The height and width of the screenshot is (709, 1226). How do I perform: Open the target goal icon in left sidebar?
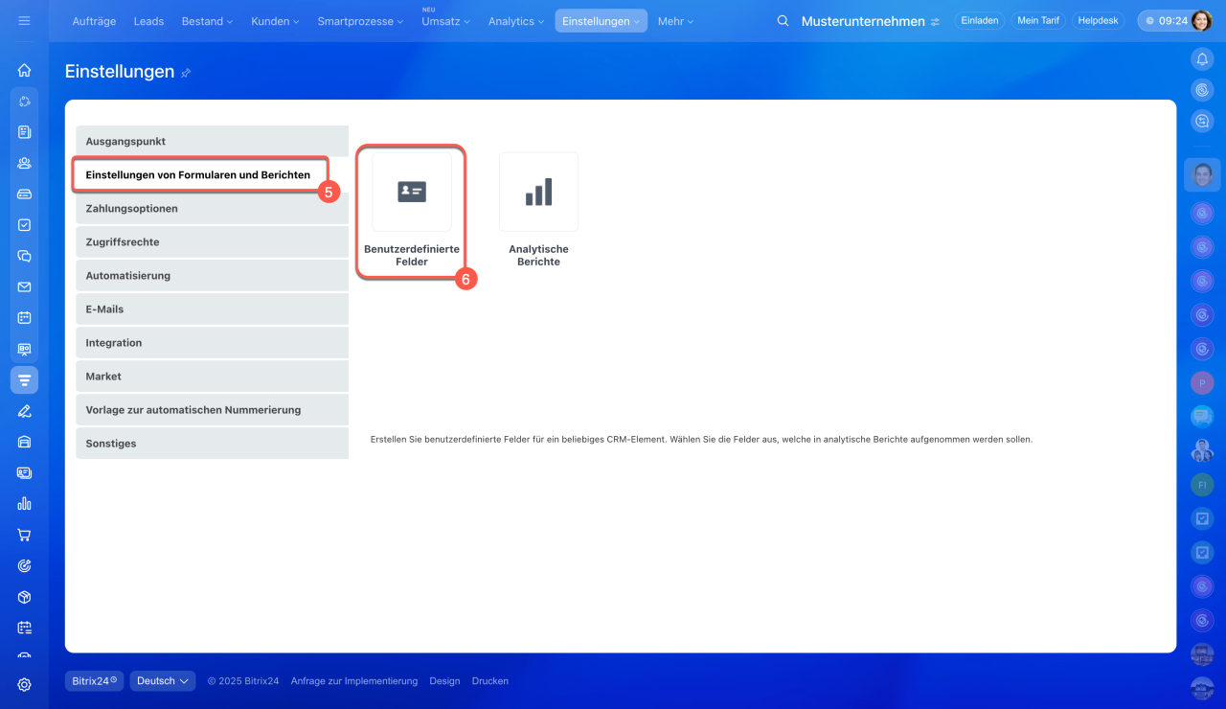click(x=24, y=566)
